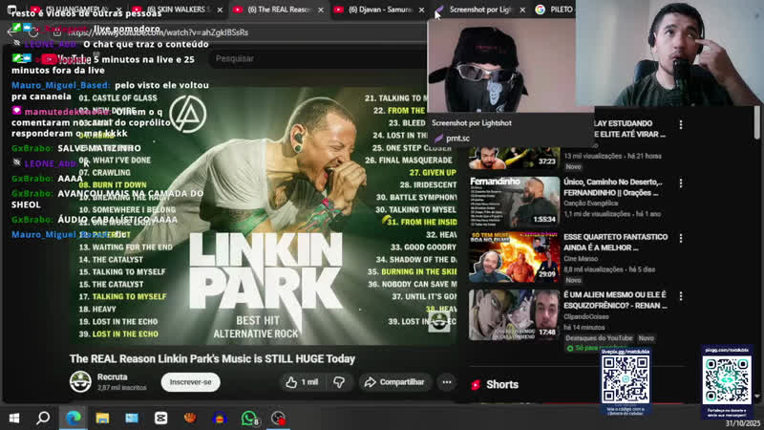Like the Linkin Park video

pos(301,382)
